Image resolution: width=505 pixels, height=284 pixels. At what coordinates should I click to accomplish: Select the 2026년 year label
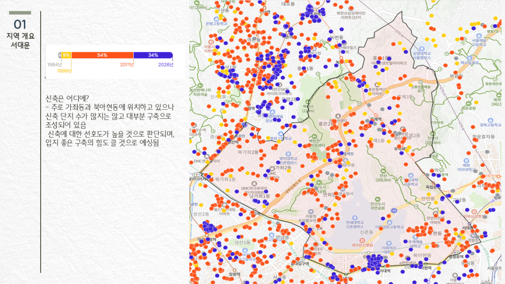(x=166, y=65)
